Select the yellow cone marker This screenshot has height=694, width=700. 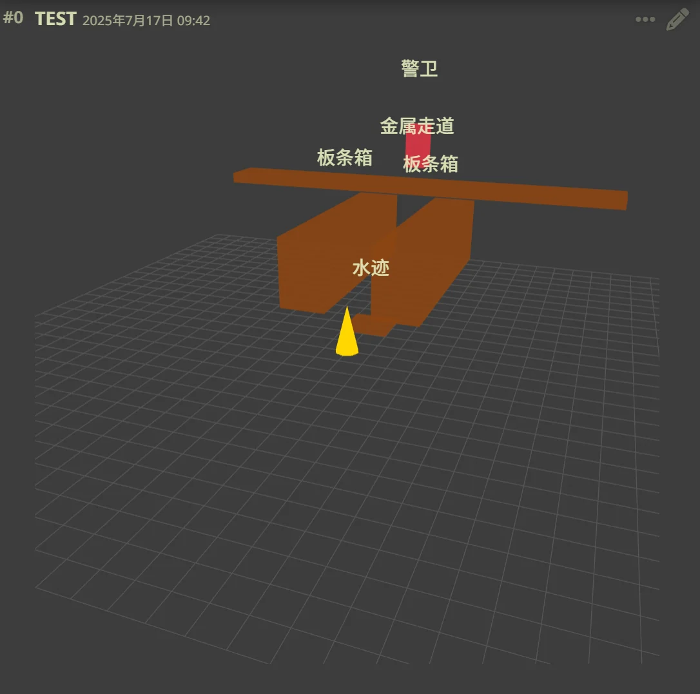pyautogui.click(x=347, y=332)
